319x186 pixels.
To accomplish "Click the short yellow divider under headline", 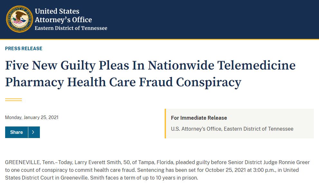I will tap(14, 100).
